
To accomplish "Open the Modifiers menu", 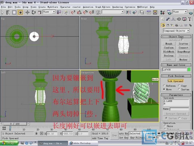I will click(x=53, y=7).
